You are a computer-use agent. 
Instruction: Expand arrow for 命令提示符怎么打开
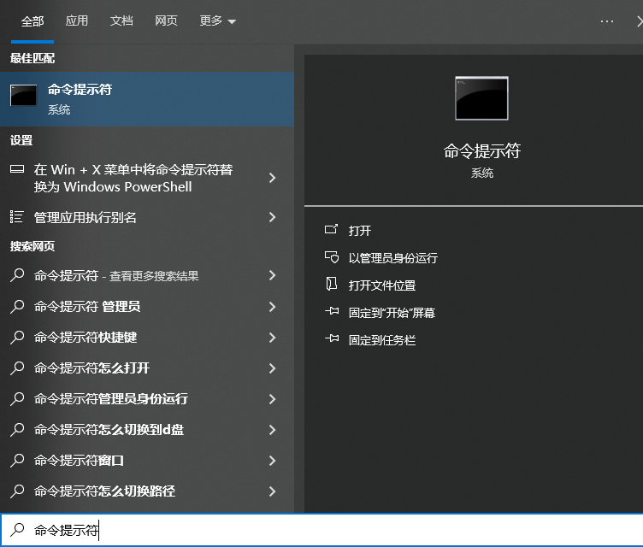point(272,368)
